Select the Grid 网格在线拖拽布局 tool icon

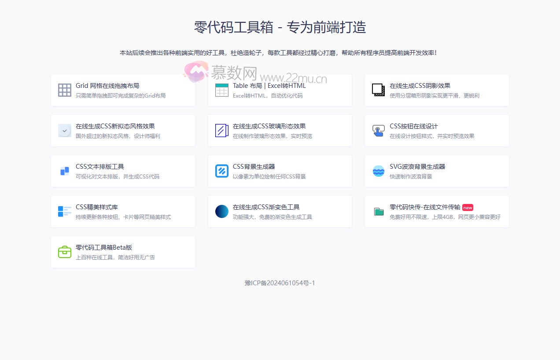[x=64, y=90]
